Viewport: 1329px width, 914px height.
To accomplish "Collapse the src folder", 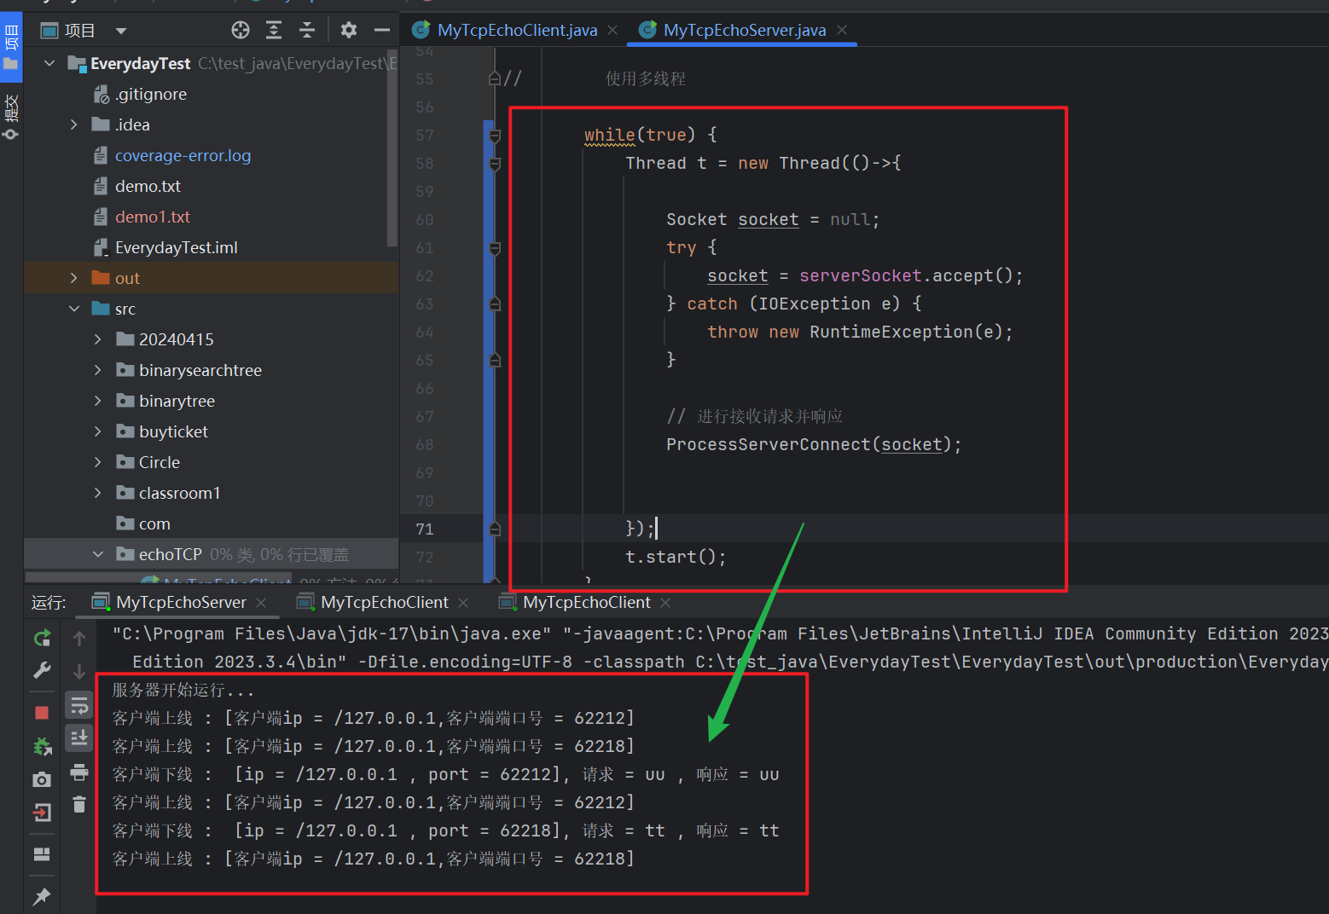I will point(74,309).
